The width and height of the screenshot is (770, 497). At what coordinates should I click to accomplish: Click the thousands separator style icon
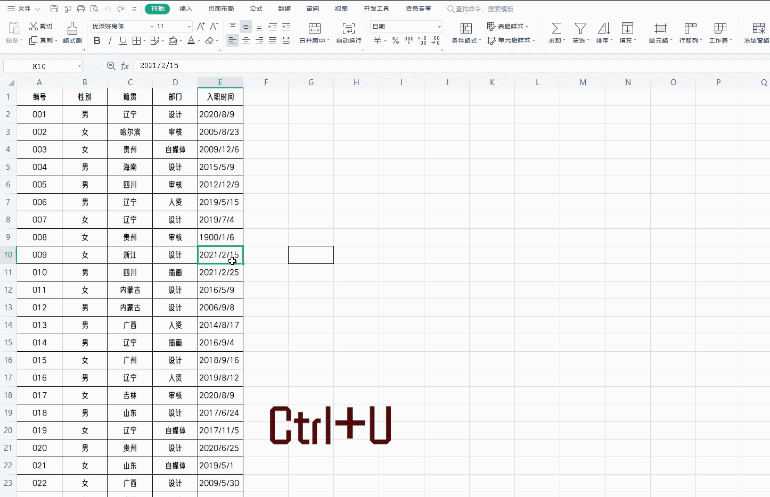click(409, 40)
